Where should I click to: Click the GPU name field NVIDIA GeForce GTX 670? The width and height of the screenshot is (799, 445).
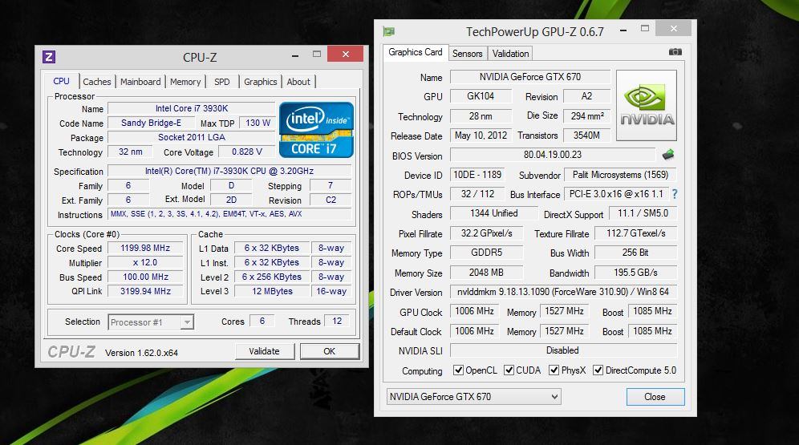coord(530,77)
